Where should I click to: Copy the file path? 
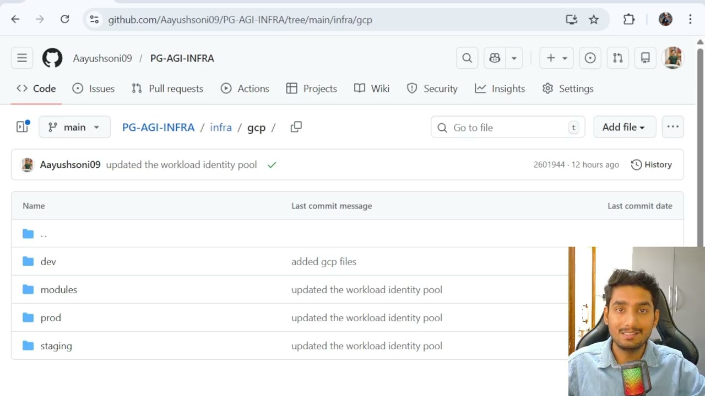click(296, 127)
